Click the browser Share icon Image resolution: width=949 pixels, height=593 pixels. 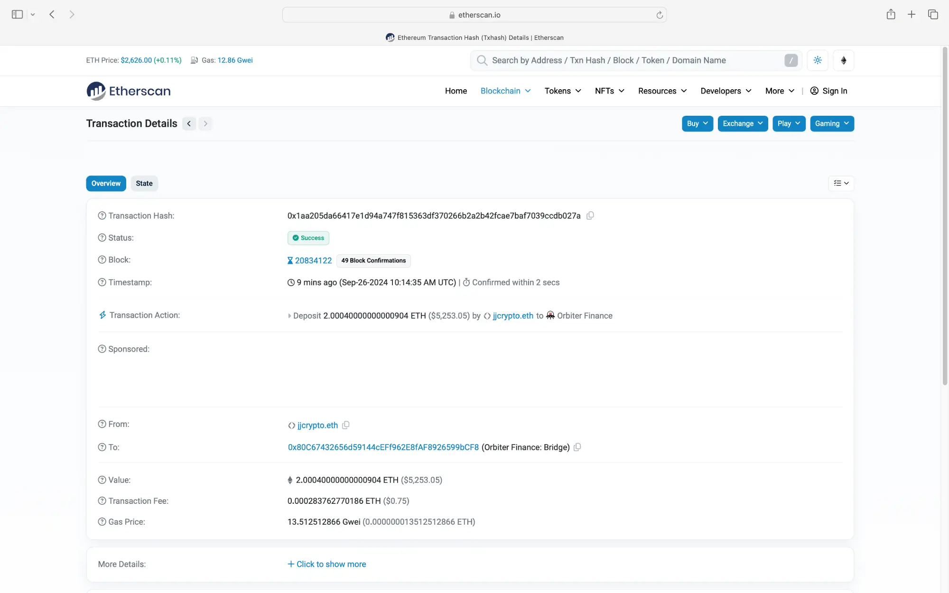pyautogui.click(x=891, y=14)
